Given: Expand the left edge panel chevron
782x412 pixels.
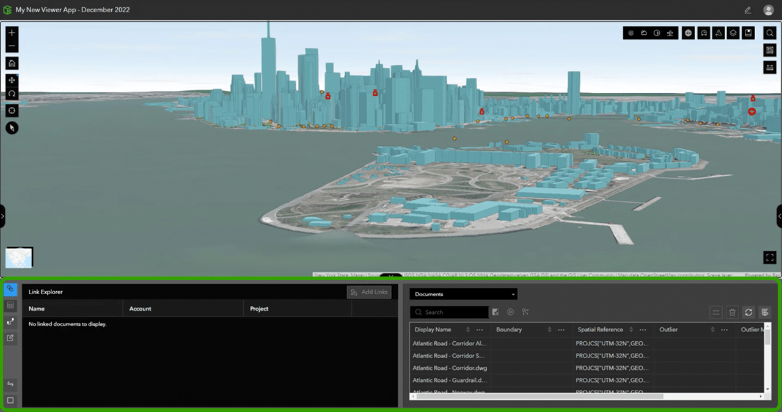Looking at the screenshot, I should (2, 215).
